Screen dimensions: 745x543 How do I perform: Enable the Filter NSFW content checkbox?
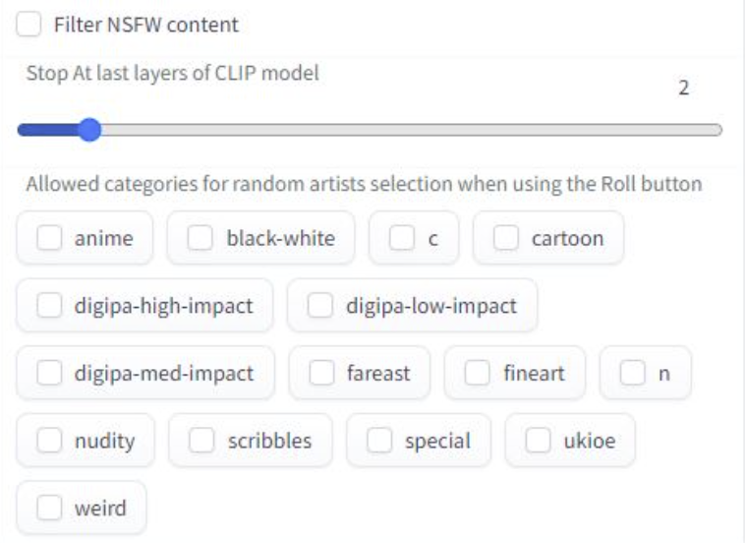(29, 25)
